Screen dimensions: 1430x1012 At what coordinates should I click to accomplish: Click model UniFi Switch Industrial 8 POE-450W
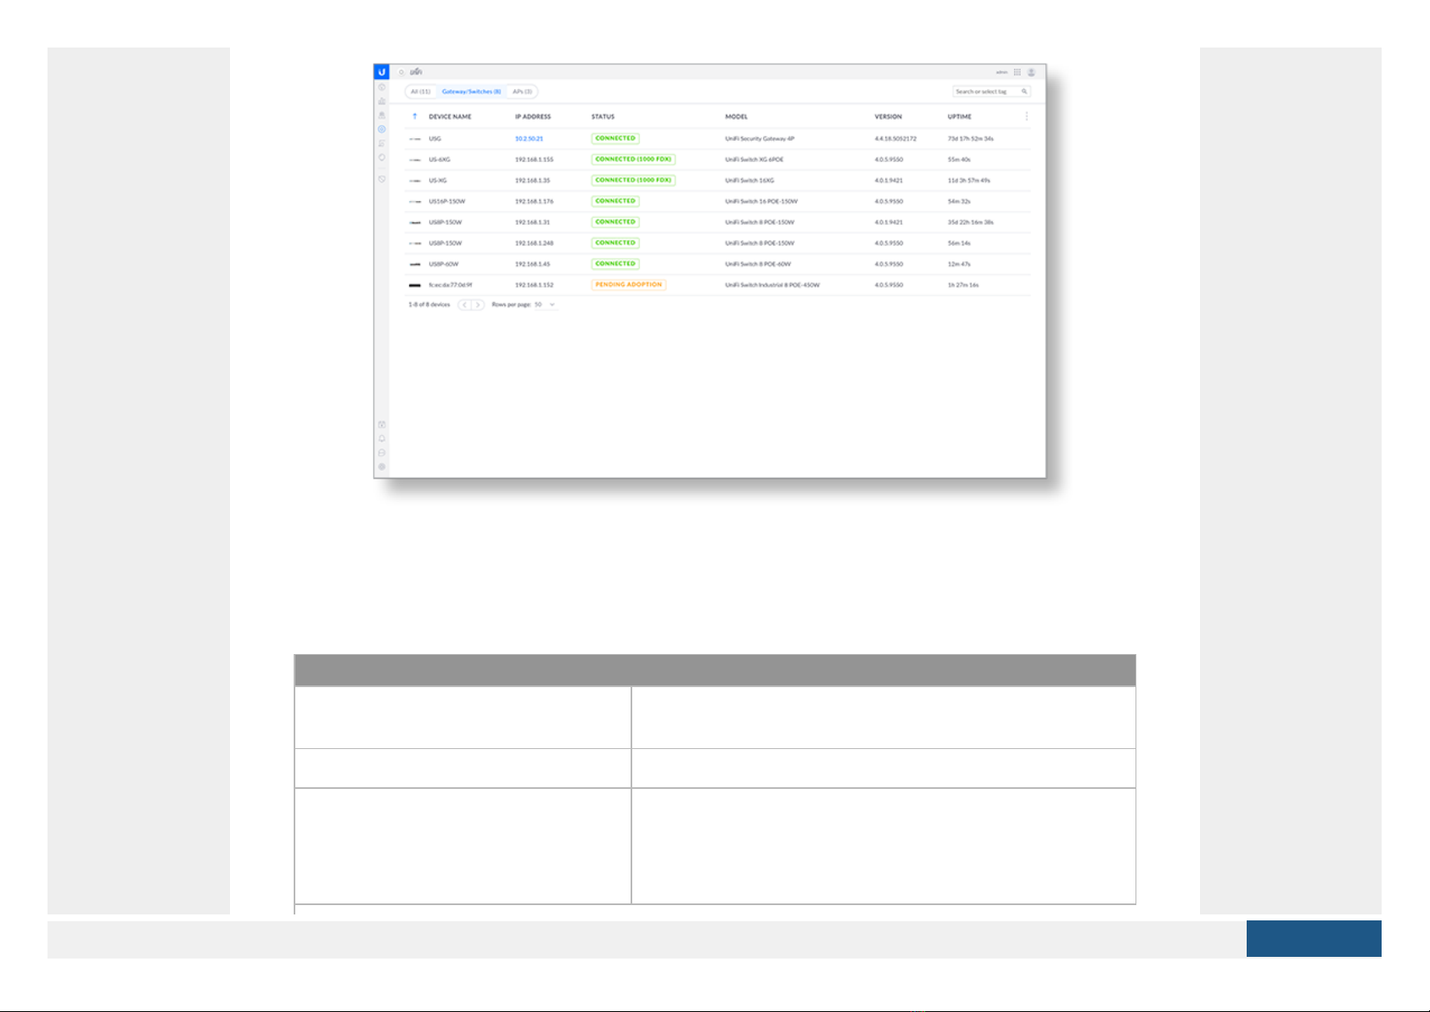[772, 285]
